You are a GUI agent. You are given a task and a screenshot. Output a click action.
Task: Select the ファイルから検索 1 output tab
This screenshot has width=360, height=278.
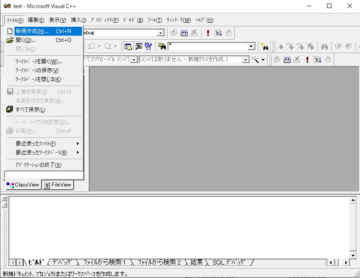pyautogui.click(x=104, y=262)
